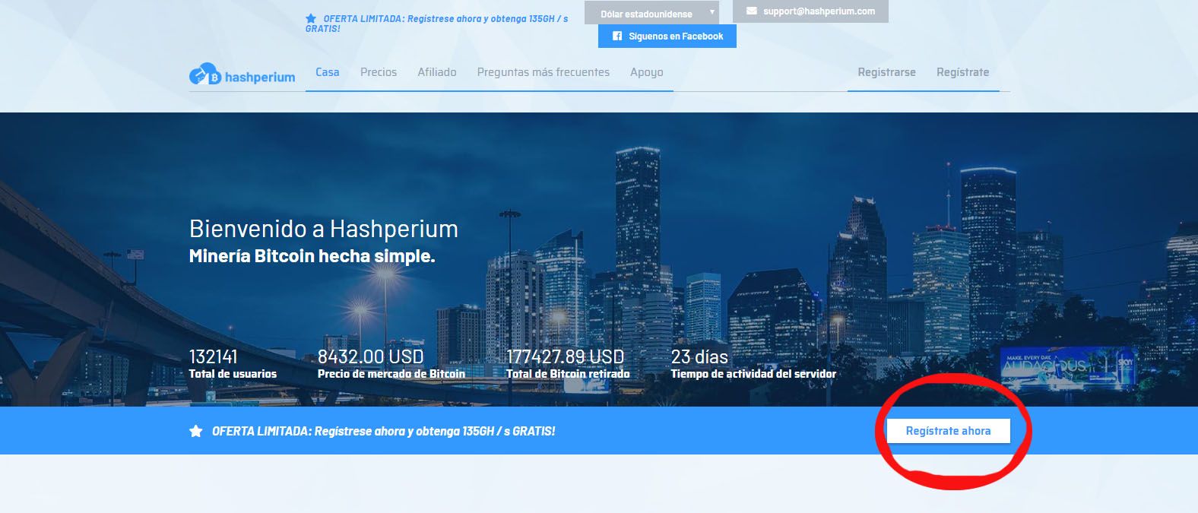Click the Facebook icon in Síguenos button

click(x=617, y=36)
